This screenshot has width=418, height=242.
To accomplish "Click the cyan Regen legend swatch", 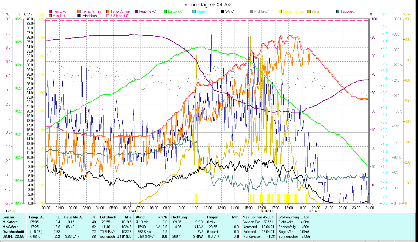I will [194, 11].
